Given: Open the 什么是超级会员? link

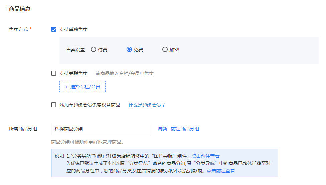Looking at the screenshot, I should click(x=147, y=105).
